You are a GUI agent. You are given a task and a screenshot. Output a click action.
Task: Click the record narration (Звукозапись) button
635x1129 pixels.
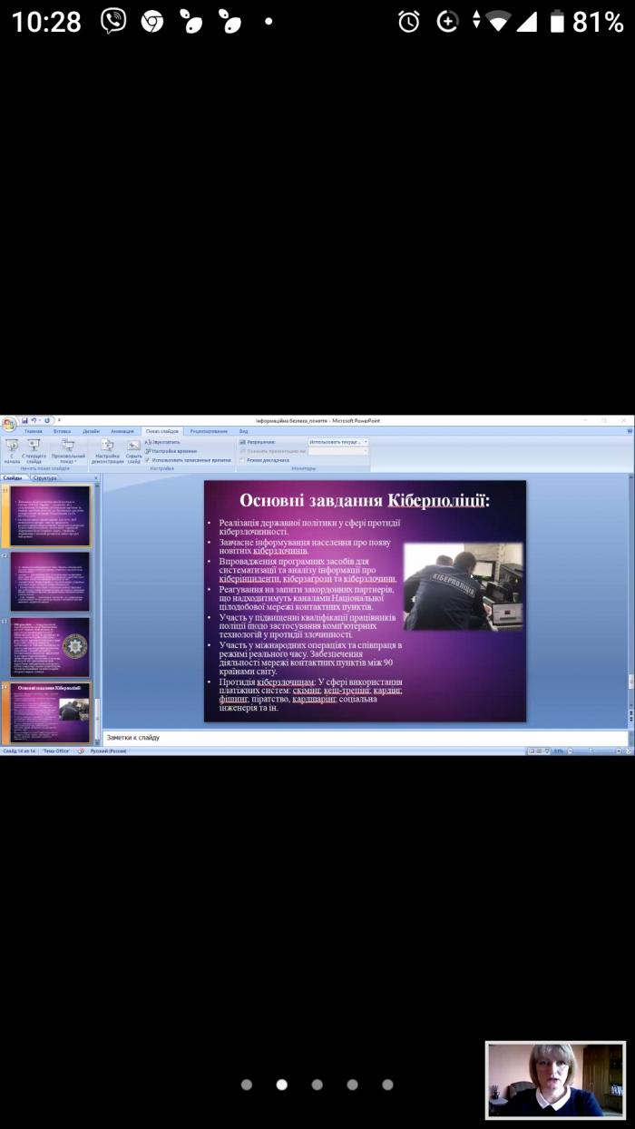[165, 442]
